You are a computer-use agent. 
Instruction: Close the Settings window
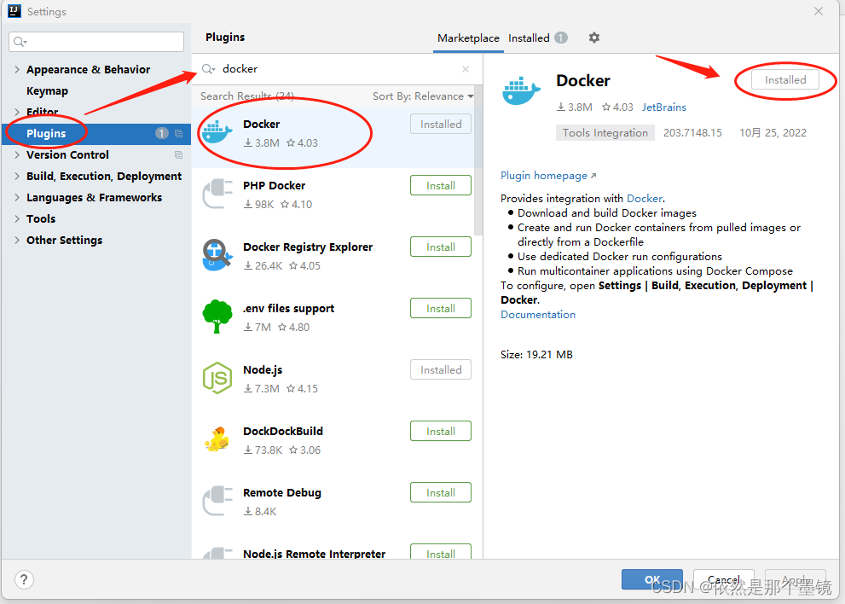coord(819,11)
